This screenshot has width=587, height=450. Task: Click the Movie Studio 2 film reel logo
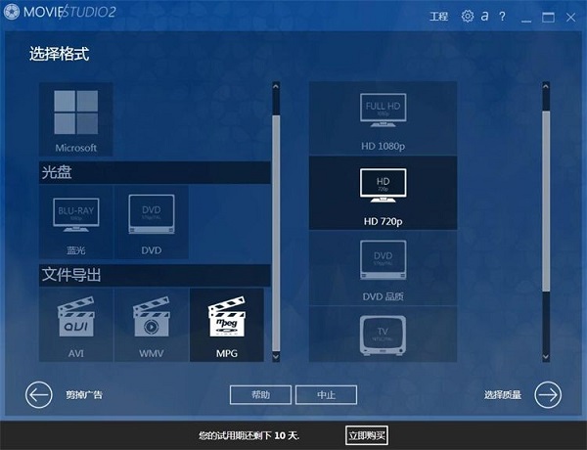pos(11,12)
